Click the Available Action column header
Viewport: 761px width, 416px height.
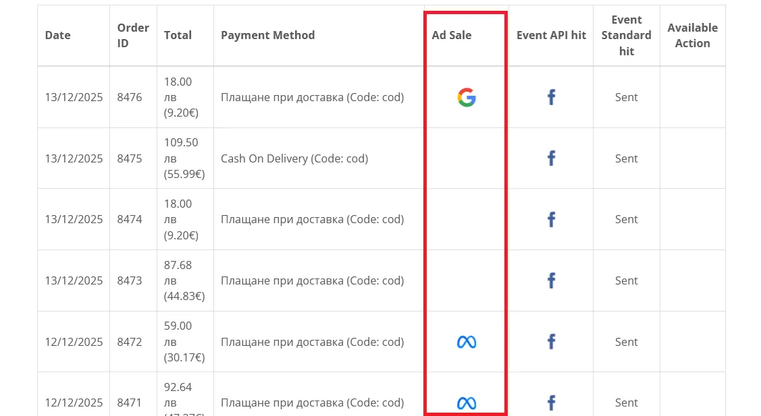coord(693,35)
